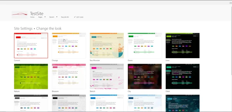Open the Recycle Bin link
The width and height of the screenshot is (232, 112).
tap(65, 17)
